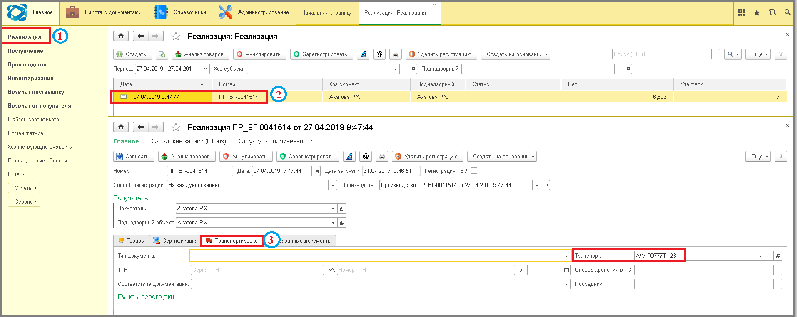Click the home icon in the list toolbar
The width and height of the screenshot is (797, 317).
[121, 36]
